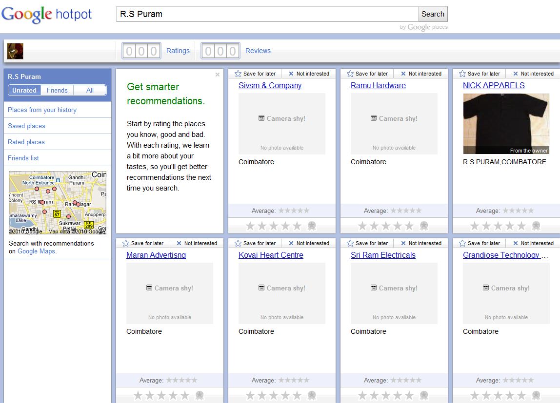Click the R.S.PURAM,COIMBATORE address text
This screenshot has height=403, width=560.
pos(504,162)
